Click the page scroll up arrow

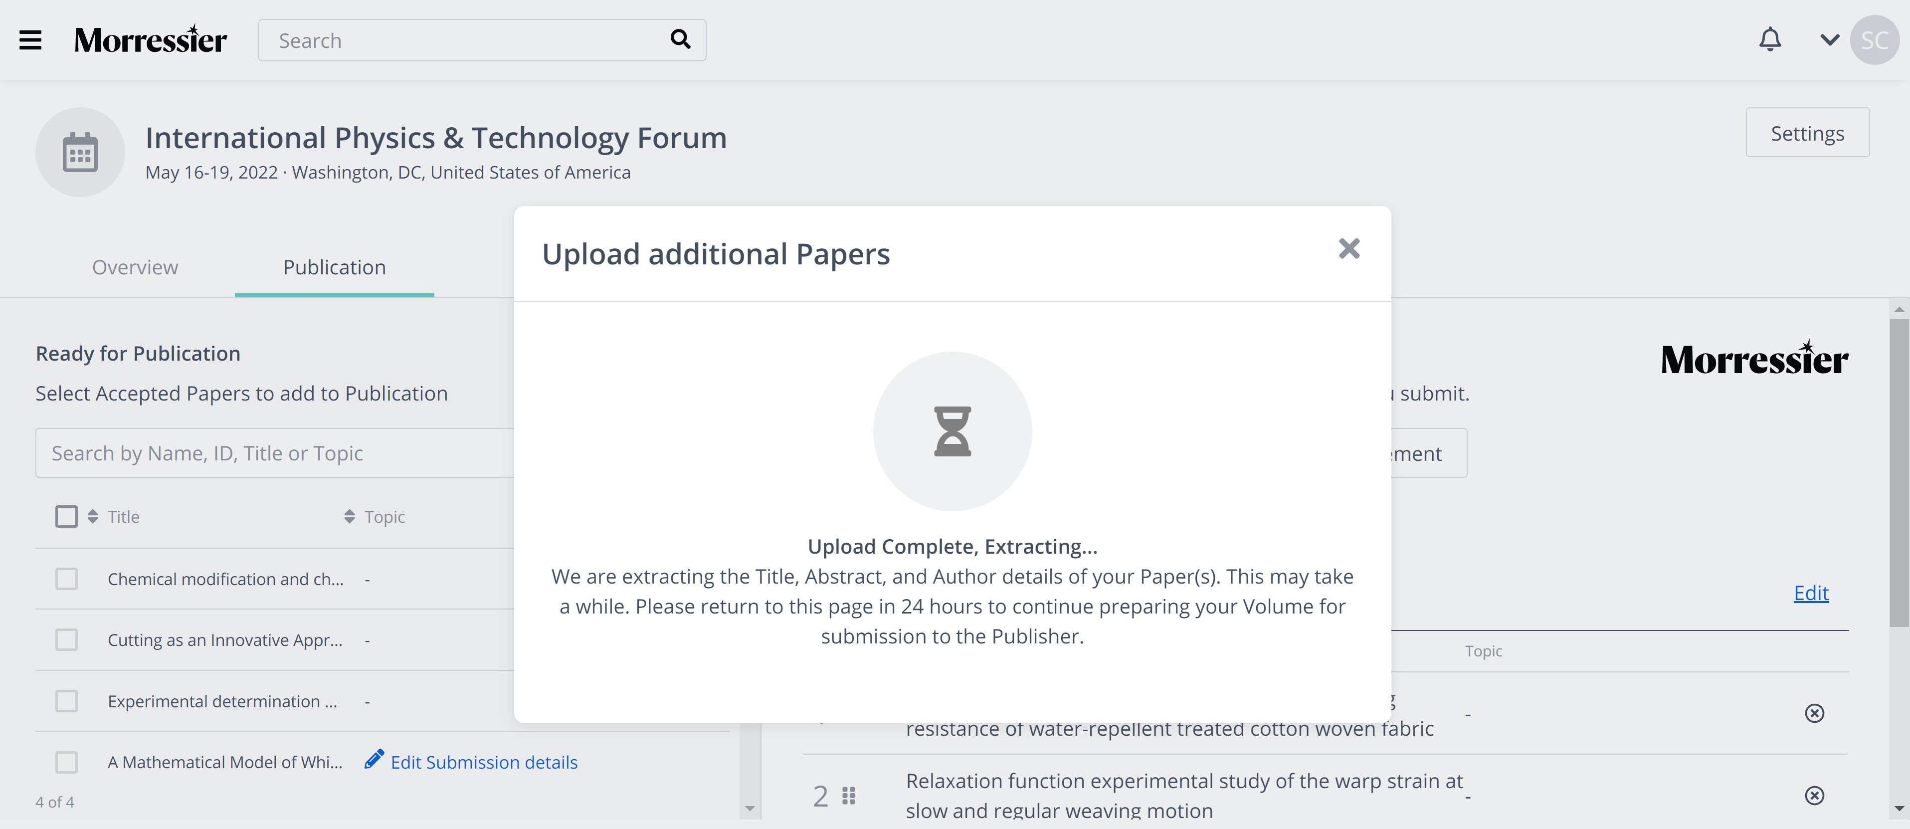click(1898, 308)
